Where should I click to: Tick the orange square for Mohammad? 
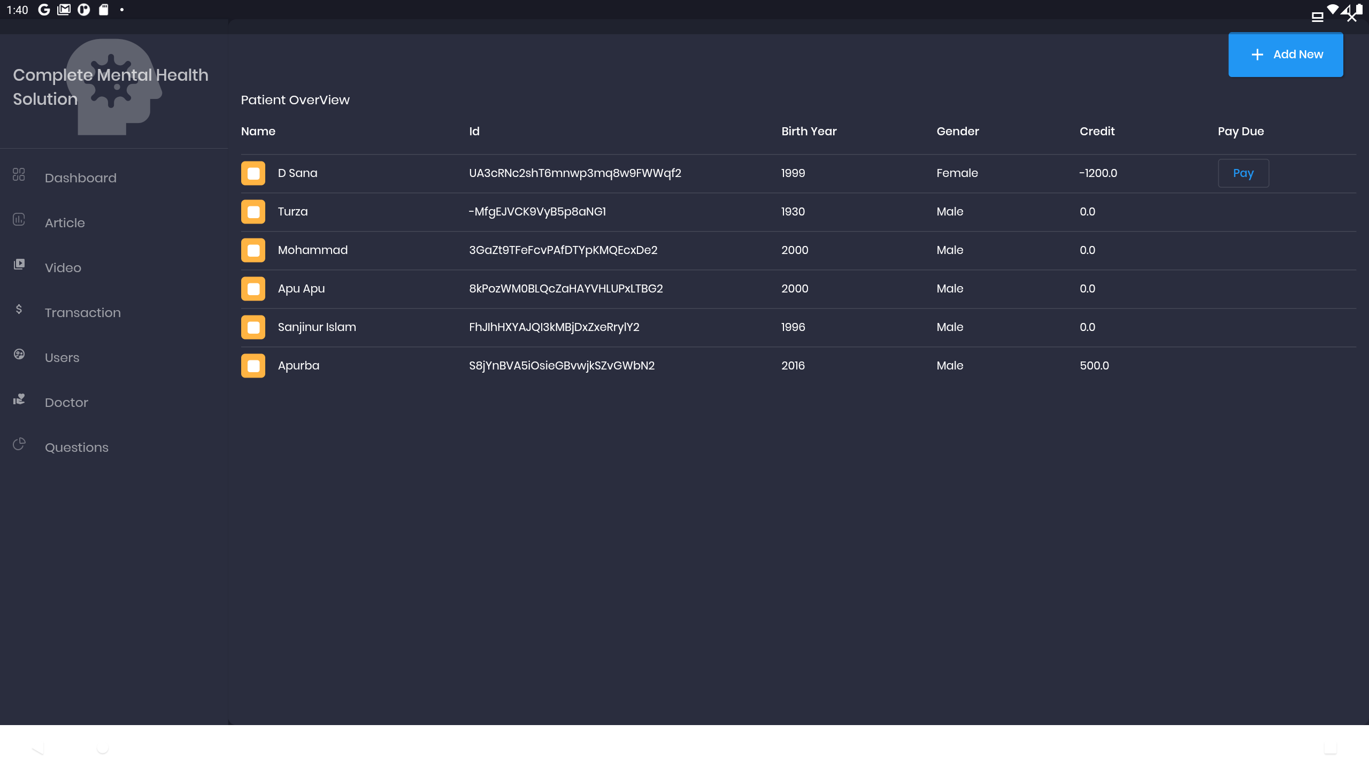[x=253, y=250]
